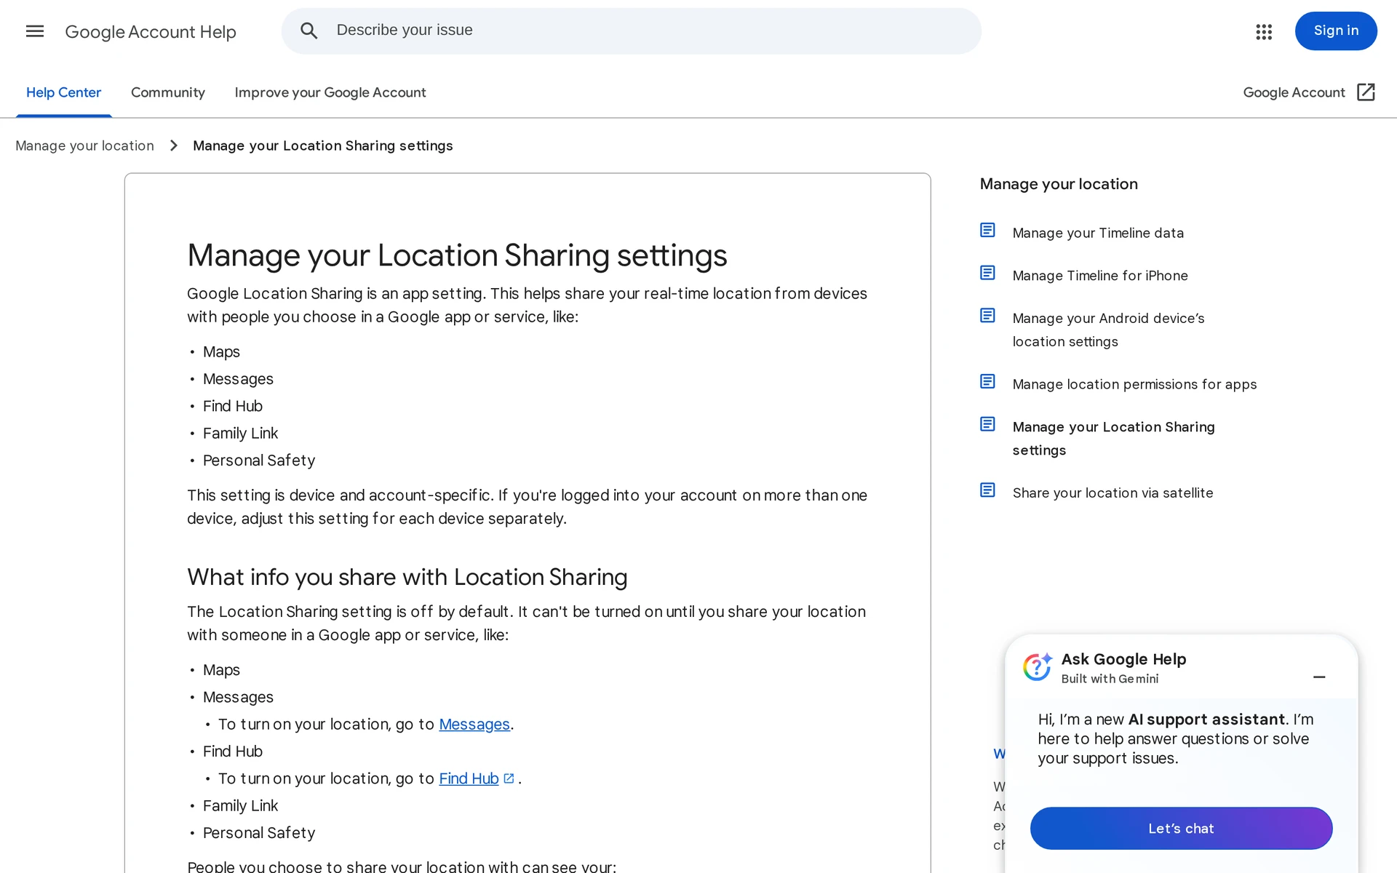
Task: Follow the Find Hub hyperlink
Action: (469, 778)
